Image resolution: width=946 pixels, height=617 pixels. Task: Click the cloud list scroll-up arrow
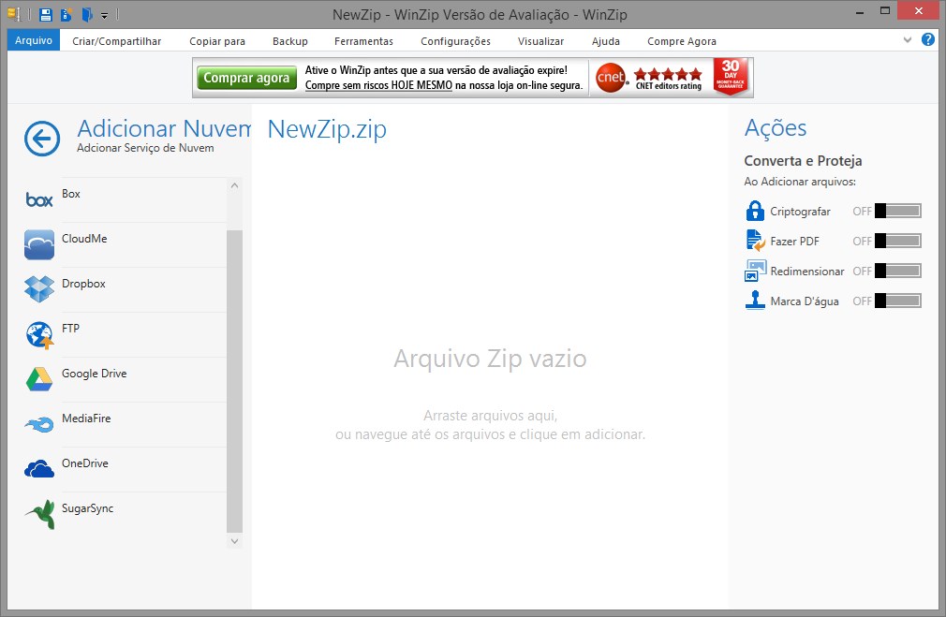tap(235, 185)
